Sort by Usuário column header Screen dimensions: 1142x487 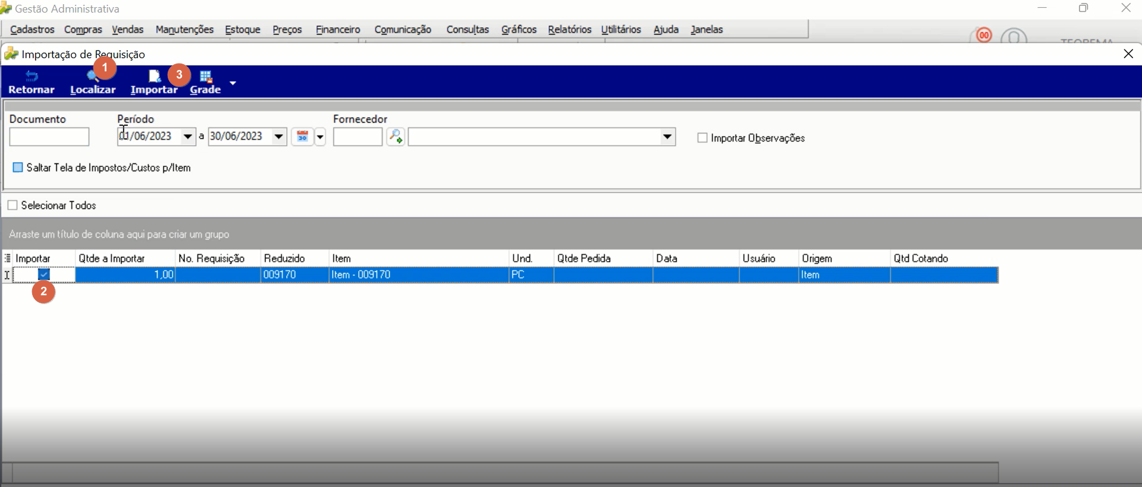click(x=769, y=258)
